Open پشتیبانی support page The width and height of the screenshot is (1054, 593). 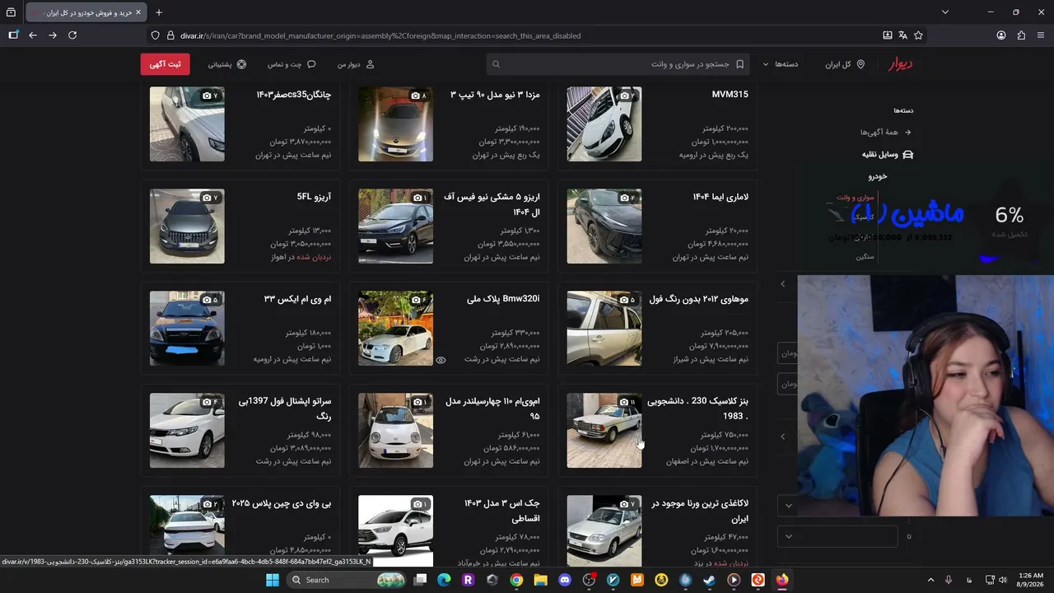[x=226, y=64]
